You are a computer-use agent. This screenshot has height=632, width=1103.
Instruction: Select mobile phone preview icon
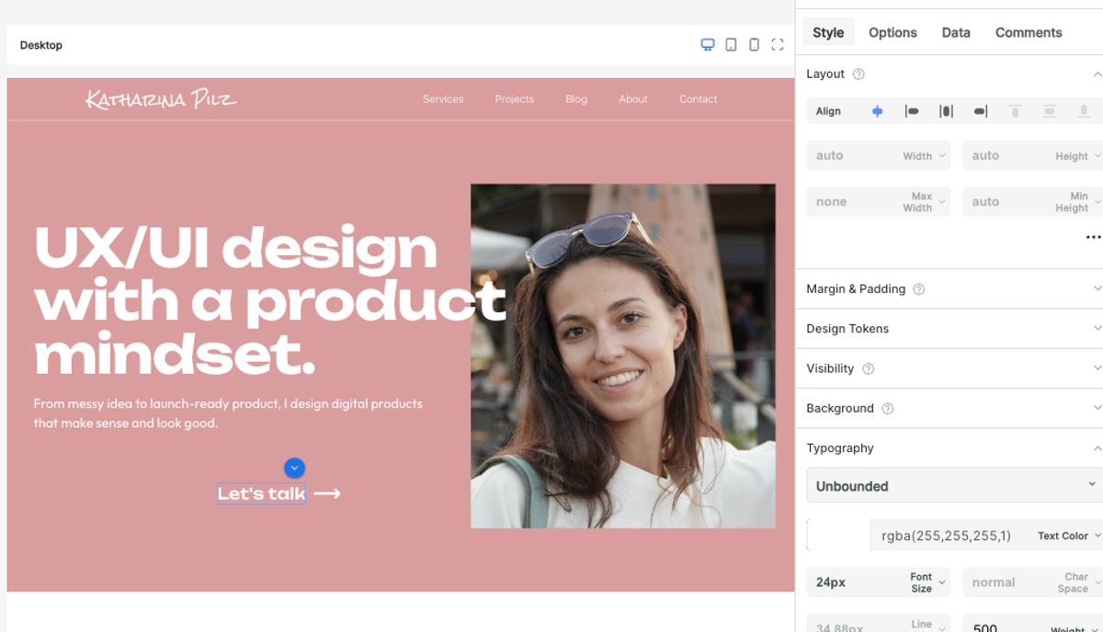point(754,45)
